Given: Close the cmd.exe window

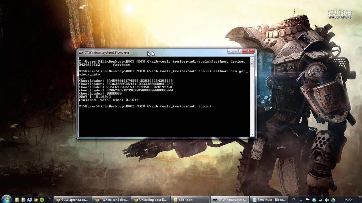Looking at the screenshot, I should coord(249,51).
